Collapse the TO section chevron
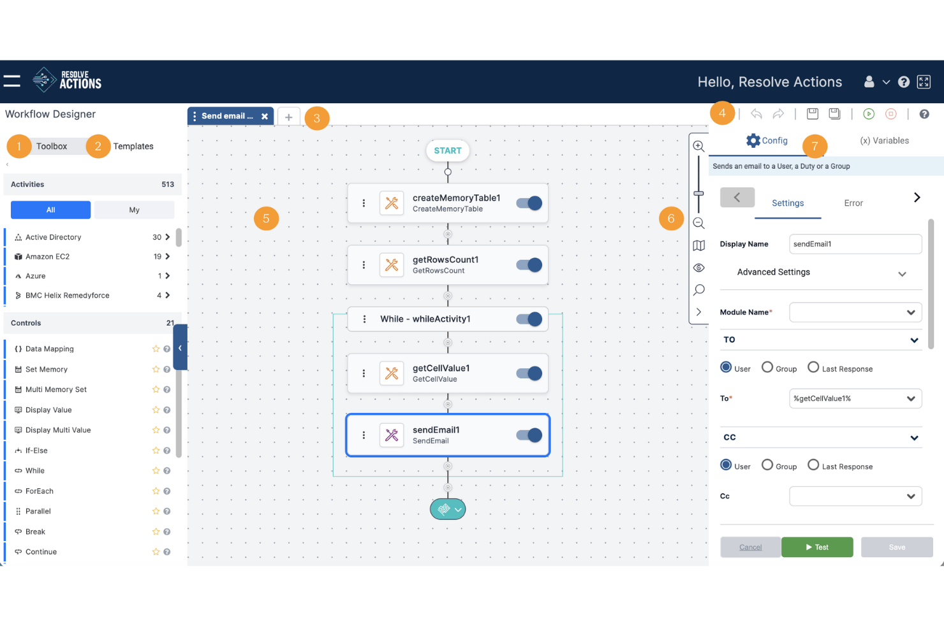Viewport: 944px width, 629px height. [914, 340]
